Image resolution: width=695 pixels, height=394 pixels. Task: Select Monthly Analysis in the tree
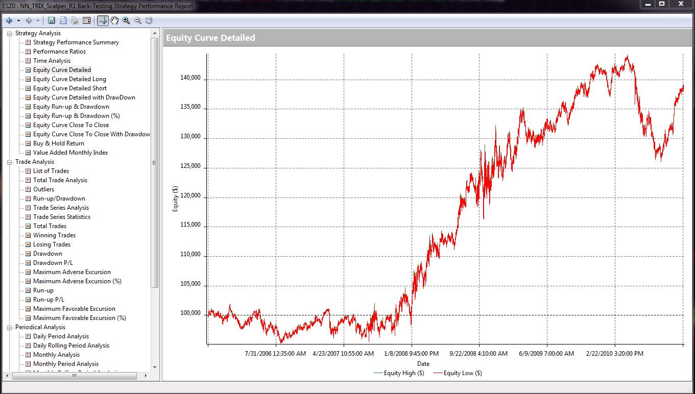point(56,355)
